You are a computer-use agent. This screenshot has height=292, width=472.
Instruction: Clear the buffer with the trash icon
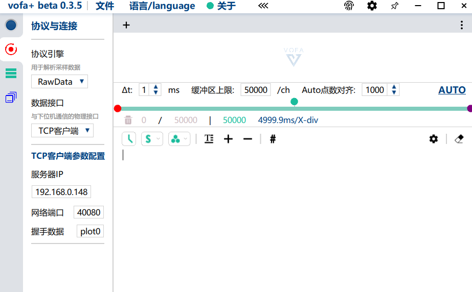[128, 120]
